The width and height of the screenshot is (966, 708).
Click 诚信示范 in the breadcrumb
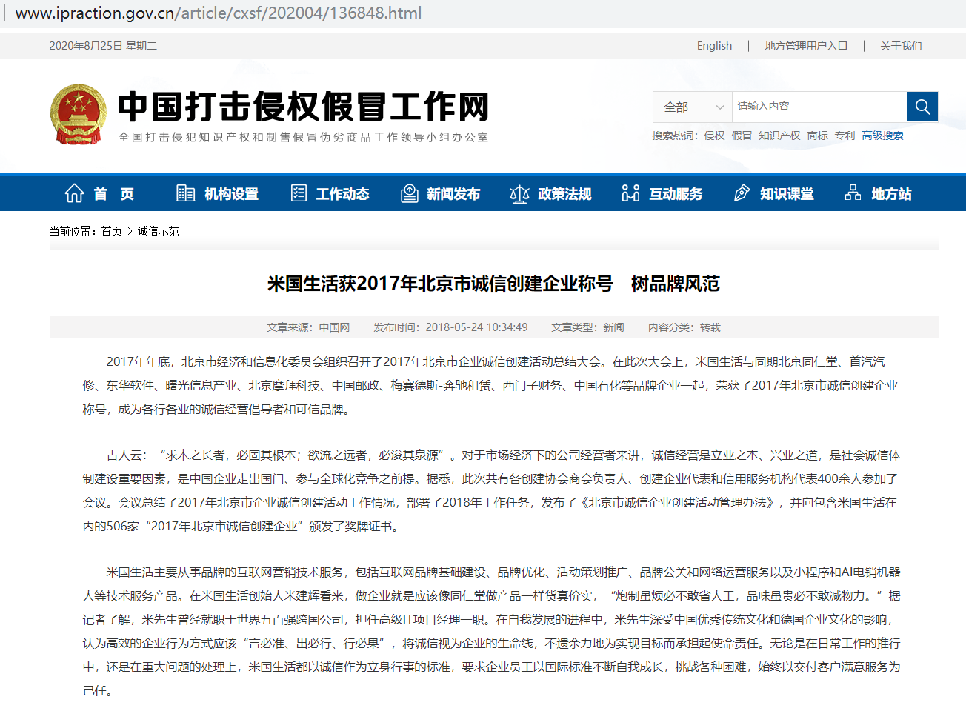click(x=159, y=231)
